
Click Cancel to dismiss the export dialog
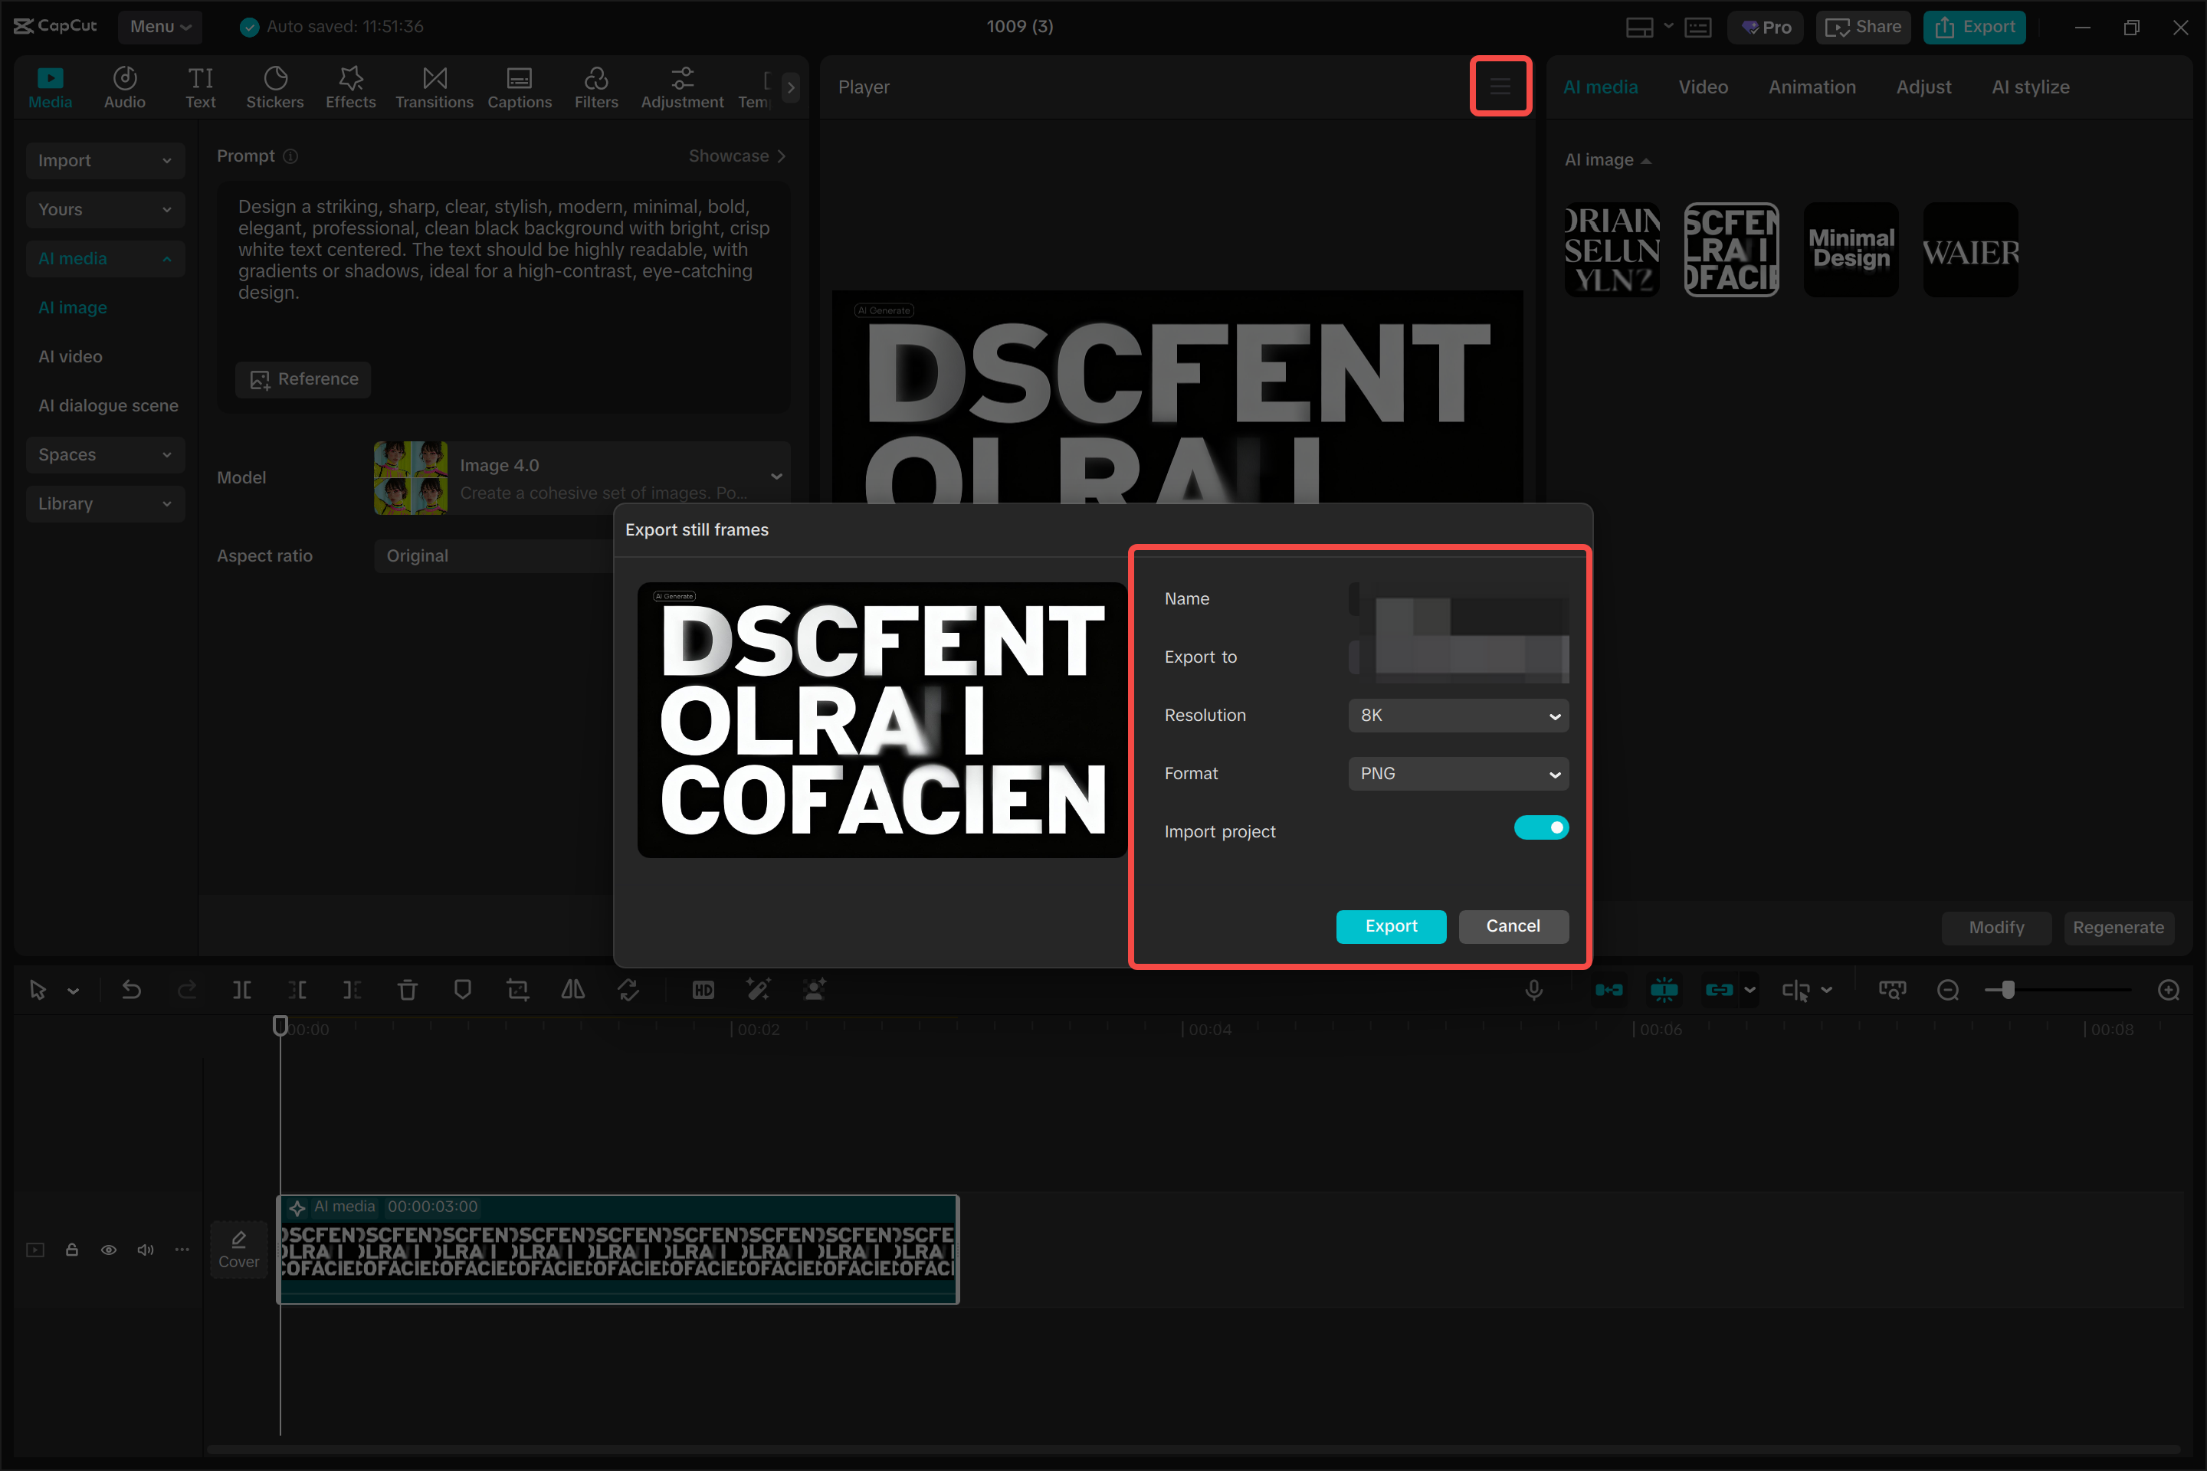(1513, 926)
